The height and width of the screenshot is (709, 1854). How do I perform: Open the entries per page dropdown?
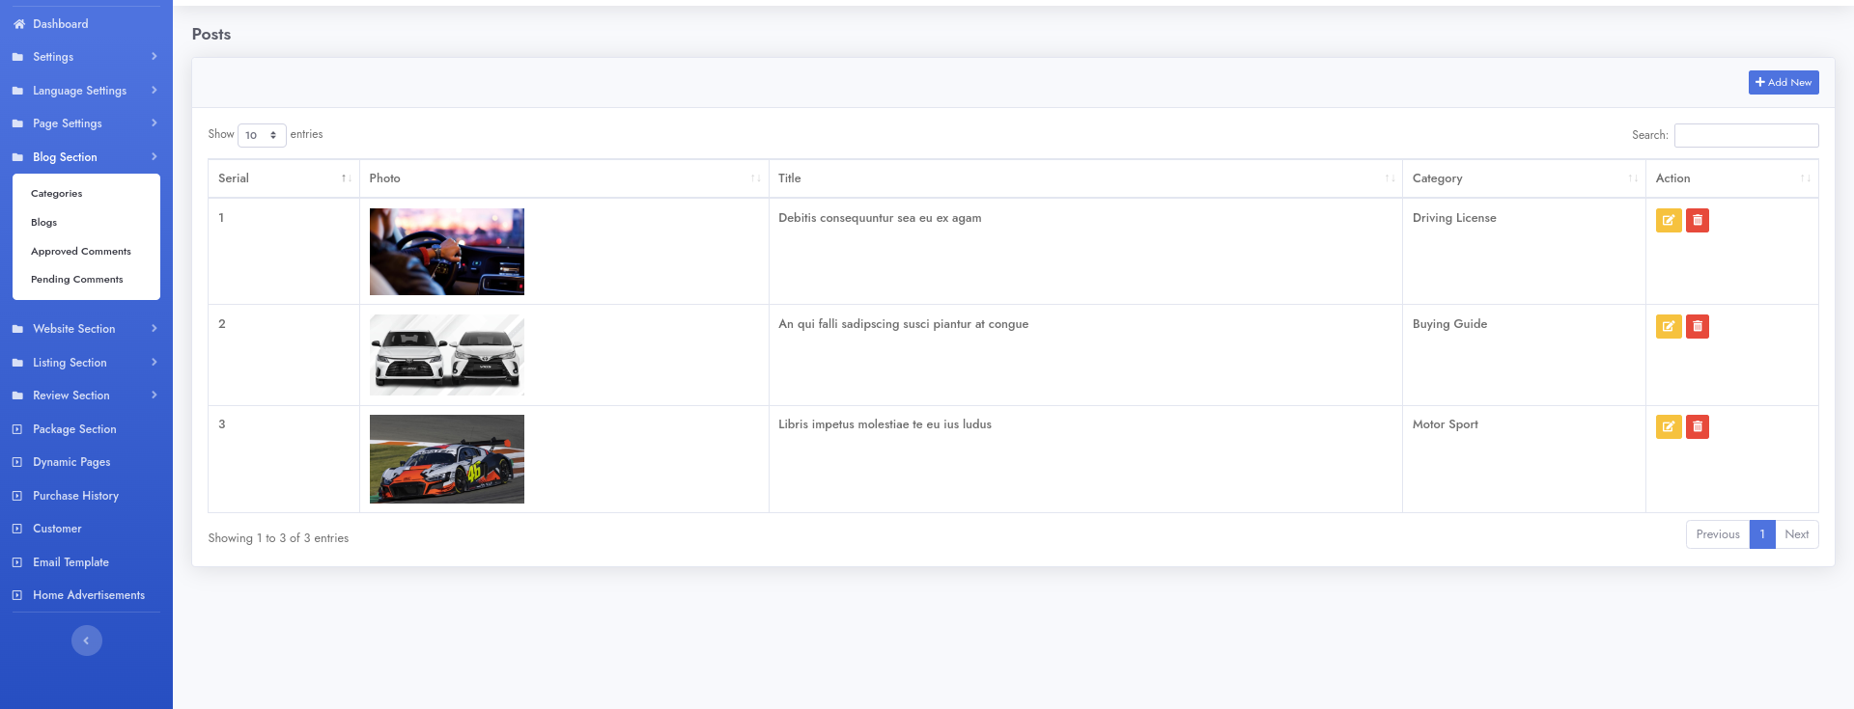[261, 135]
